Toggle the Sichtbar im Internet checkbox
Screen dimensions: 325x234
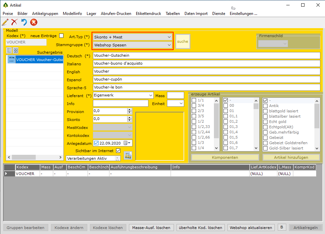tap(118, 151)
